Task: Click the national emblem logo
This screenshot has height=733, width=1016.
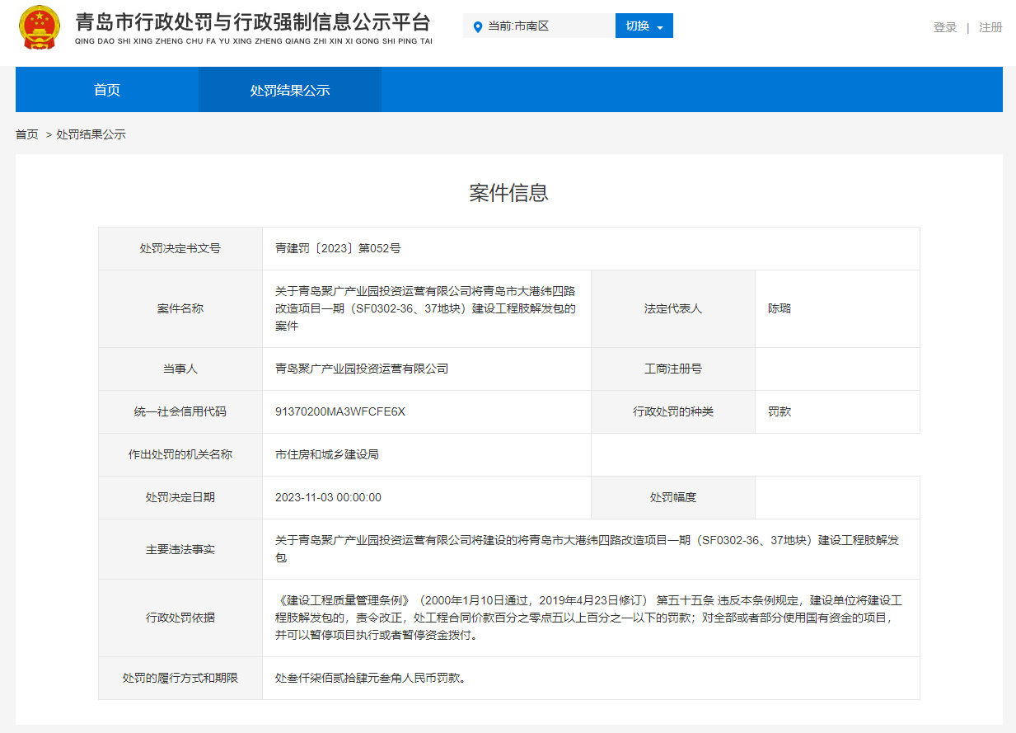Action: tap(39, 26)
